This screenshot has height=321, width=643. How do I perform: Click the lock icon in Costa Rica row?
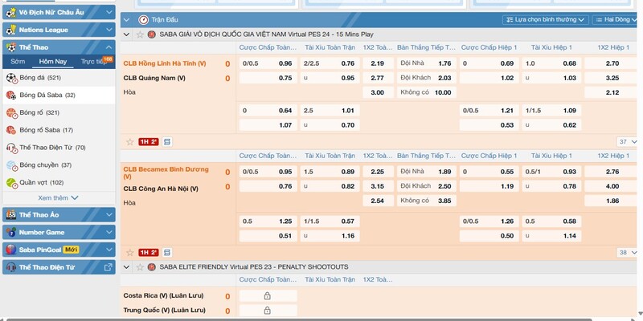[267, 296]
